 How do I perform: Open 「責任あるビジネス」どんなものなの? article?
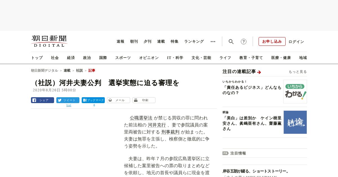(x=252, y=90)
